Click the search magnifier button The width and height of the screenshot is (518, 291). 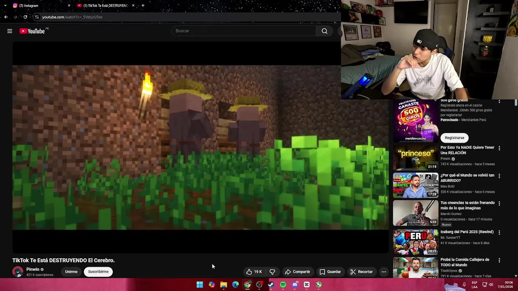325,31
